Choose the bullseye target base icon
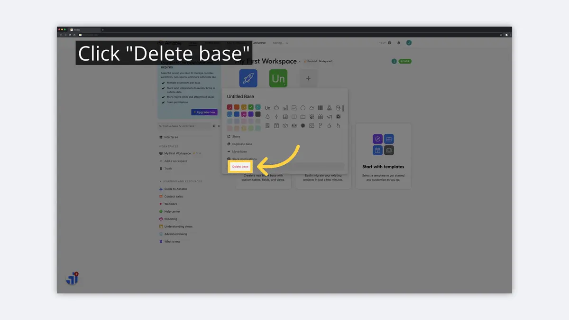The height and width of the screenshot is (320, 569). (x=338, y=117)
